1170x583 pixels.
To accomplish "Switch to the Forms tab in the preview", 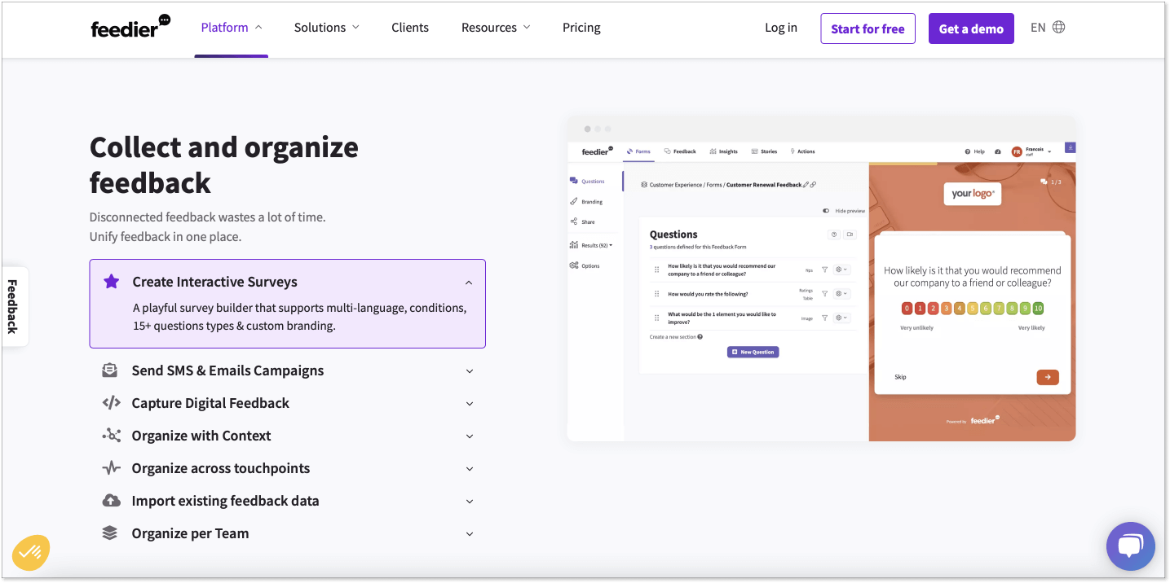I will (x=638, y=151).
